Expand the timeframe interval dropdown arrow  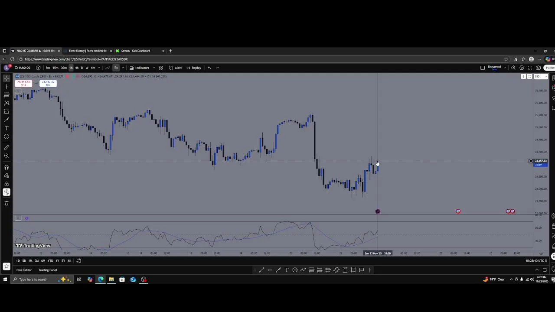tap(99, 68)
